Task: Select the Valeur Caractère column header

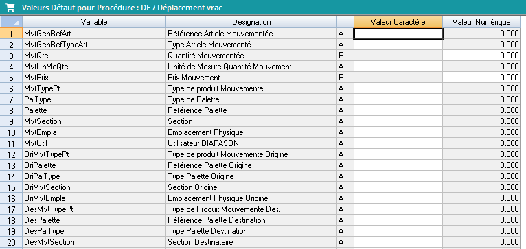Action: (x=398, y=22)
